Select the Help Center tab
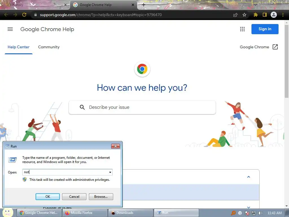 18,47
